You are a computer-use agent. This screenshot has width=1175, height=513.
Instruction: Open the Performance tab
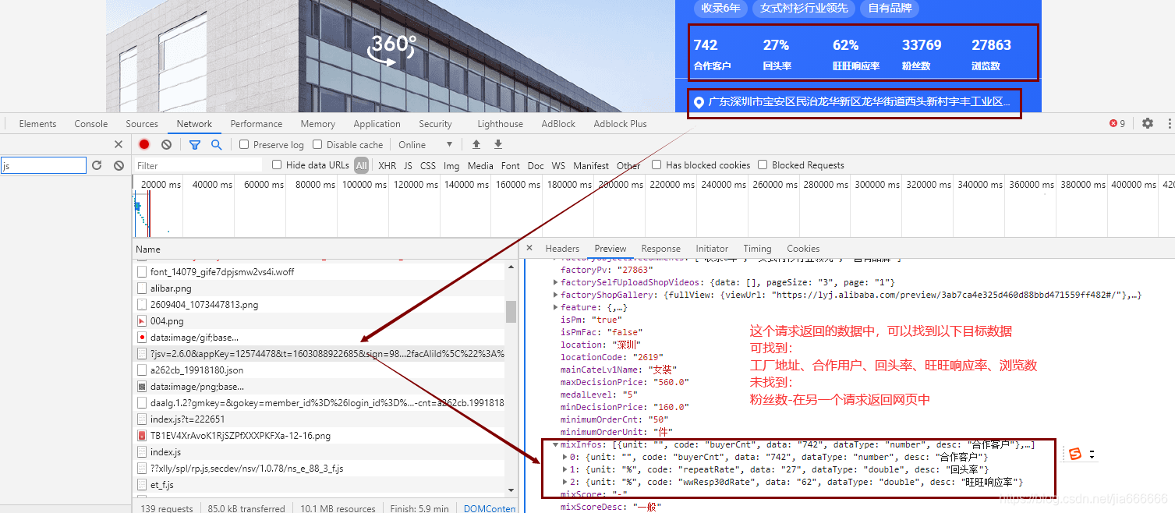pos(257,123)
